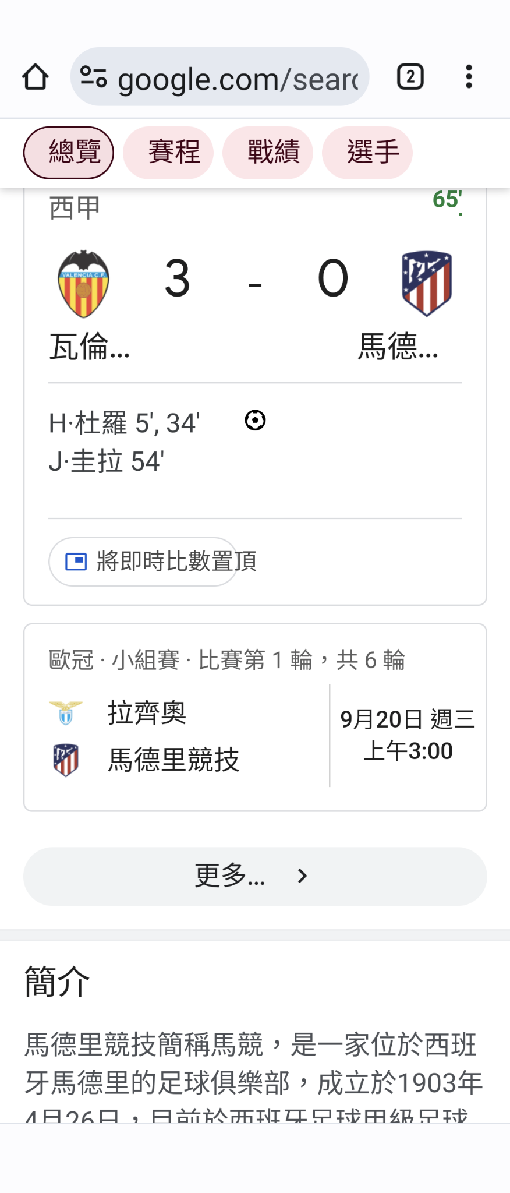The height and width of the screenshot is (1193, 510).
Task: Tap the Lazio club crest
Action: (66, 713)
